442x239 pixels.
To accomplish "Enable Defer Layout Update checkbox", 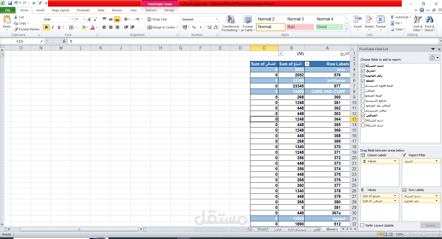I will click(362, 225).
